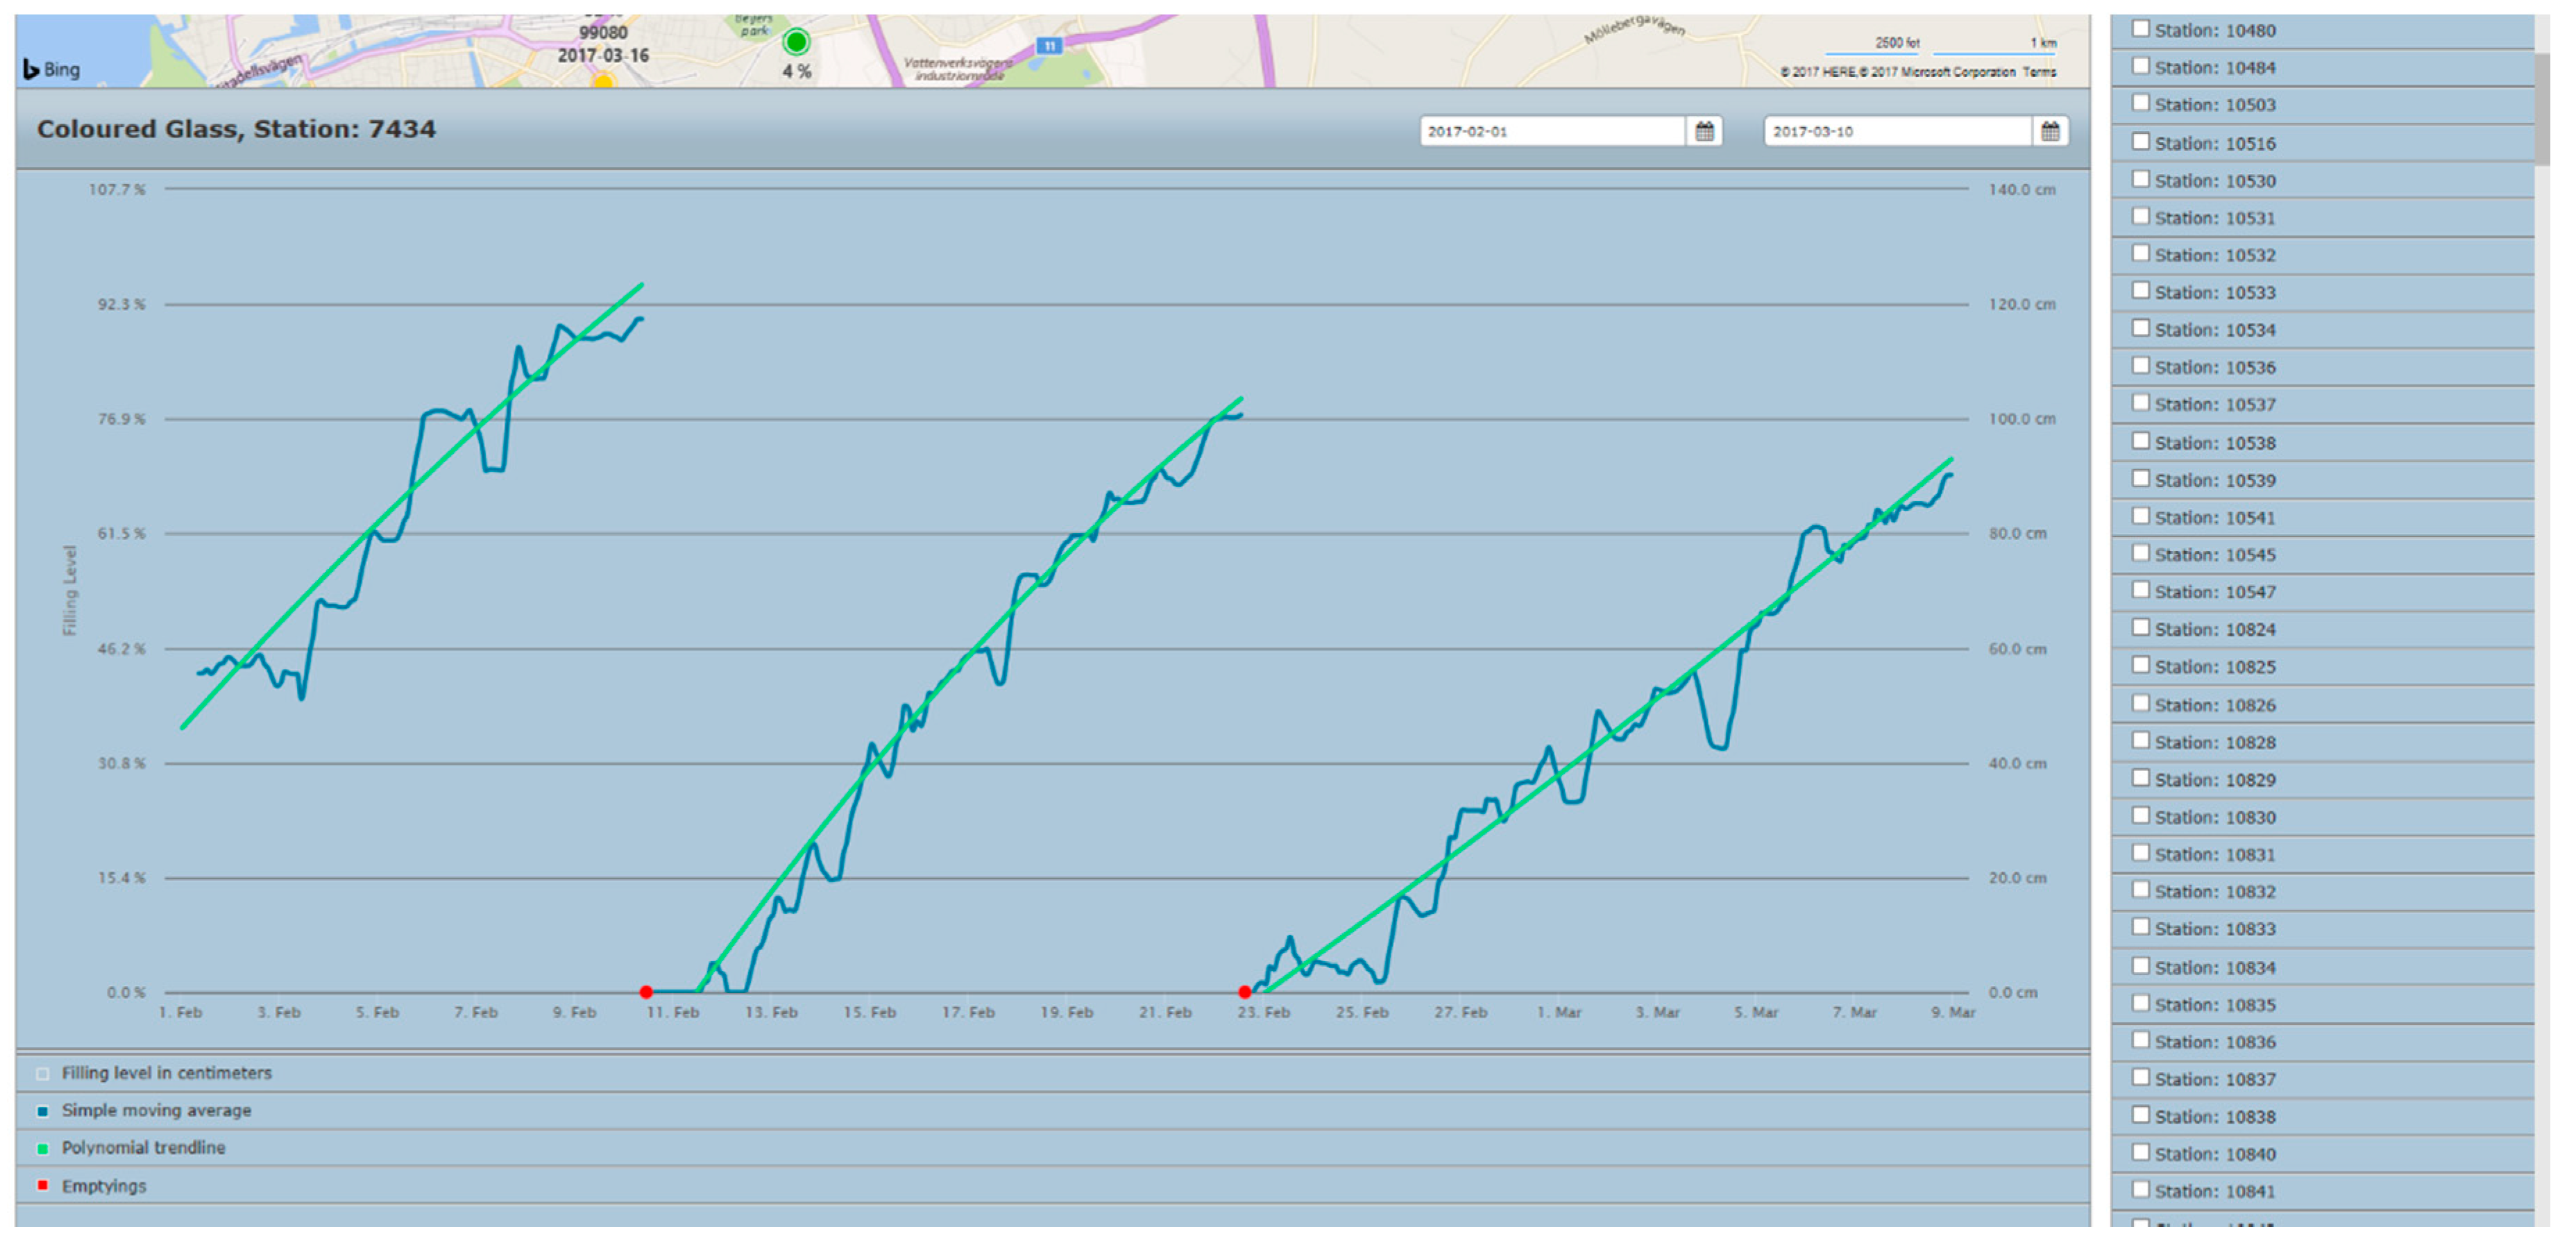Click the end date field 2017-03-10

click(1896, 131)
